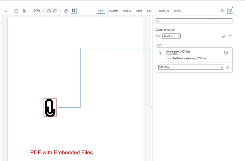
Task: Switch to the Forms tab
Action: coord(177,11)
